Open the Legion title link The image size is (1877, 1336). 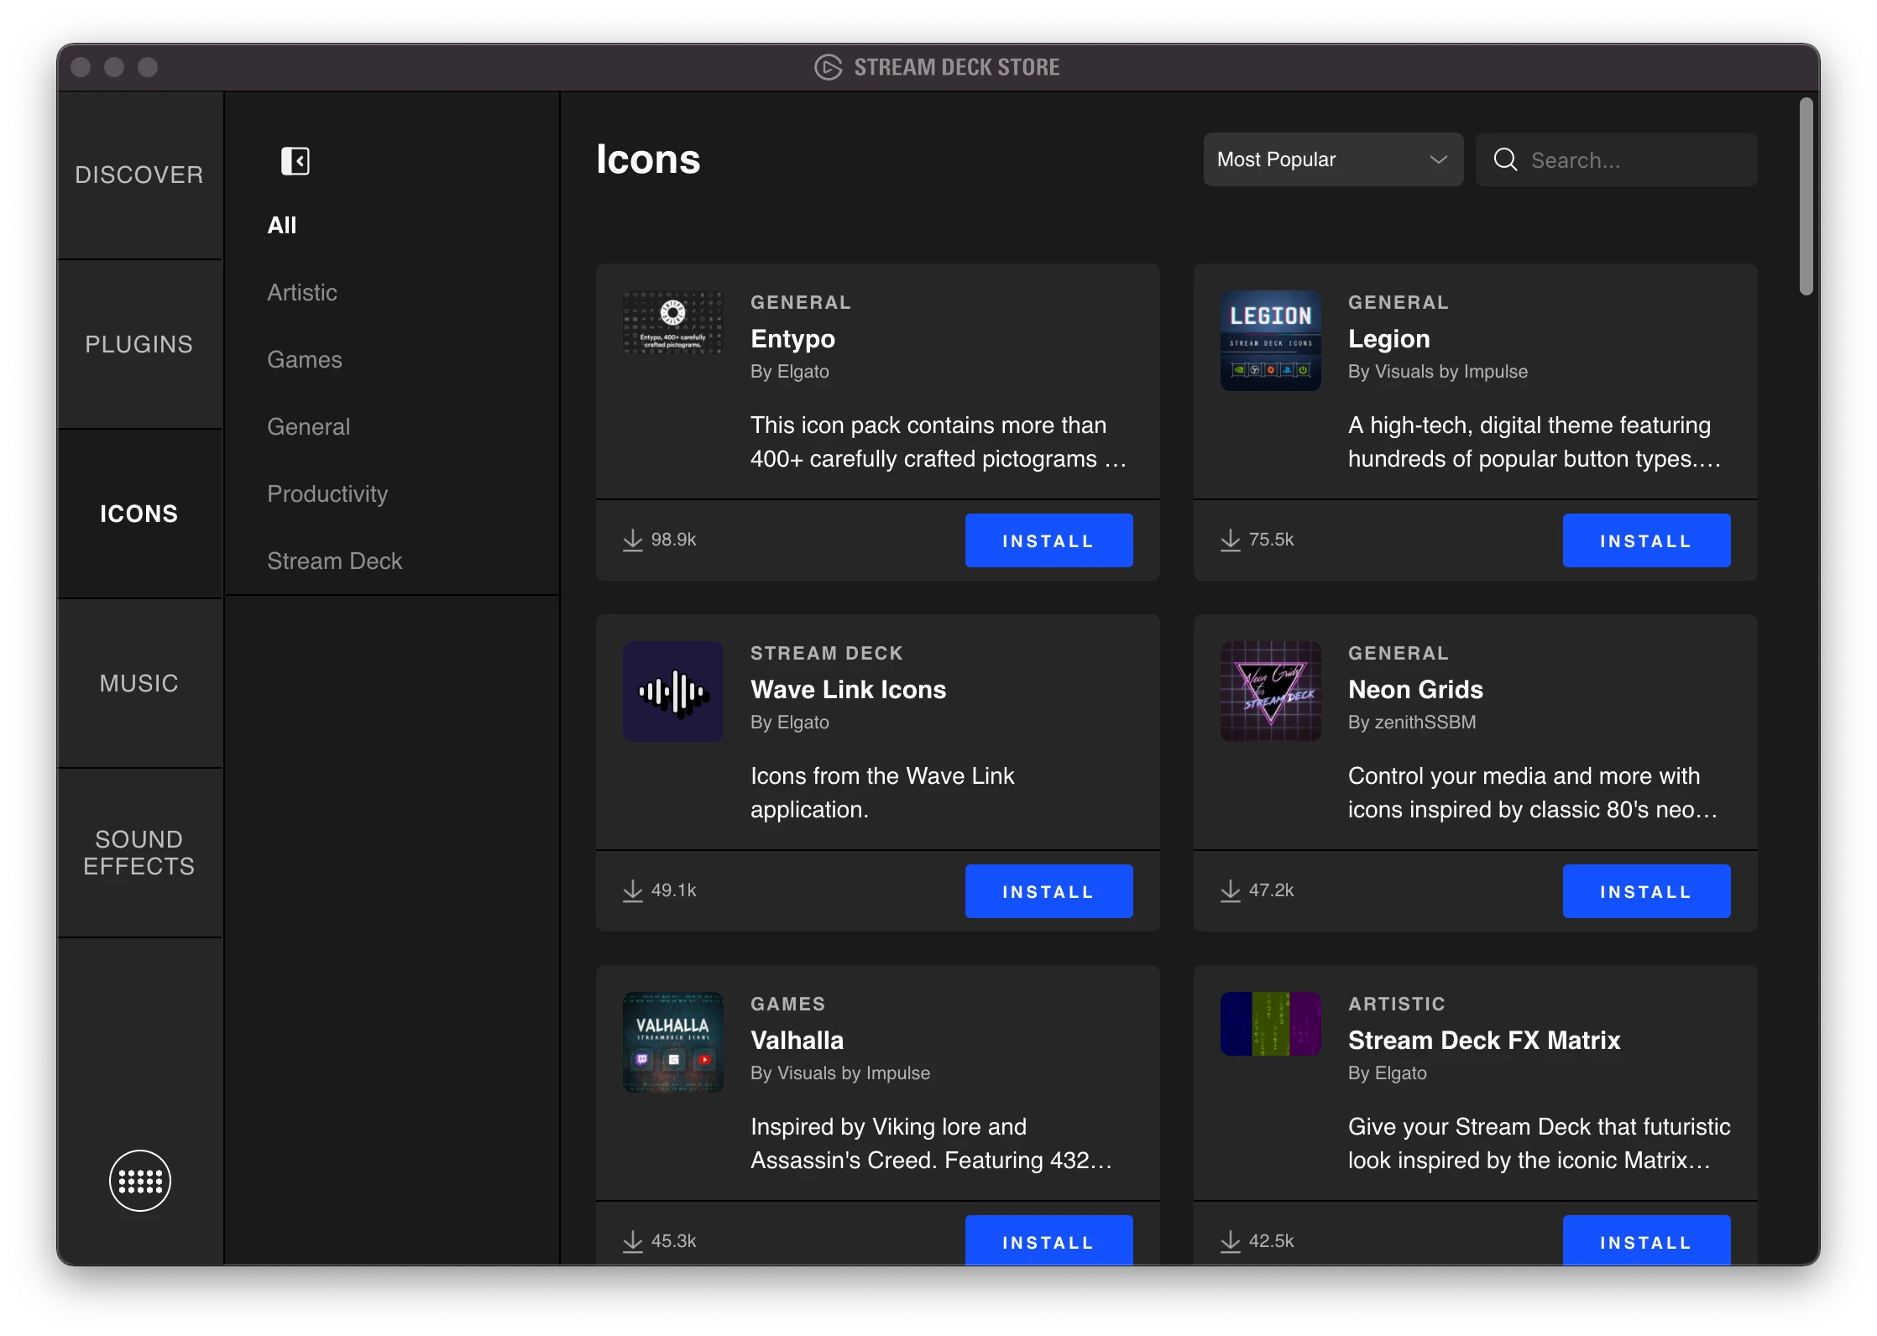(1389, 339)
